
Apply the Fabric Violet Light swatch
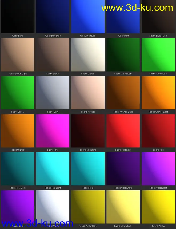[x=158, y=169]
